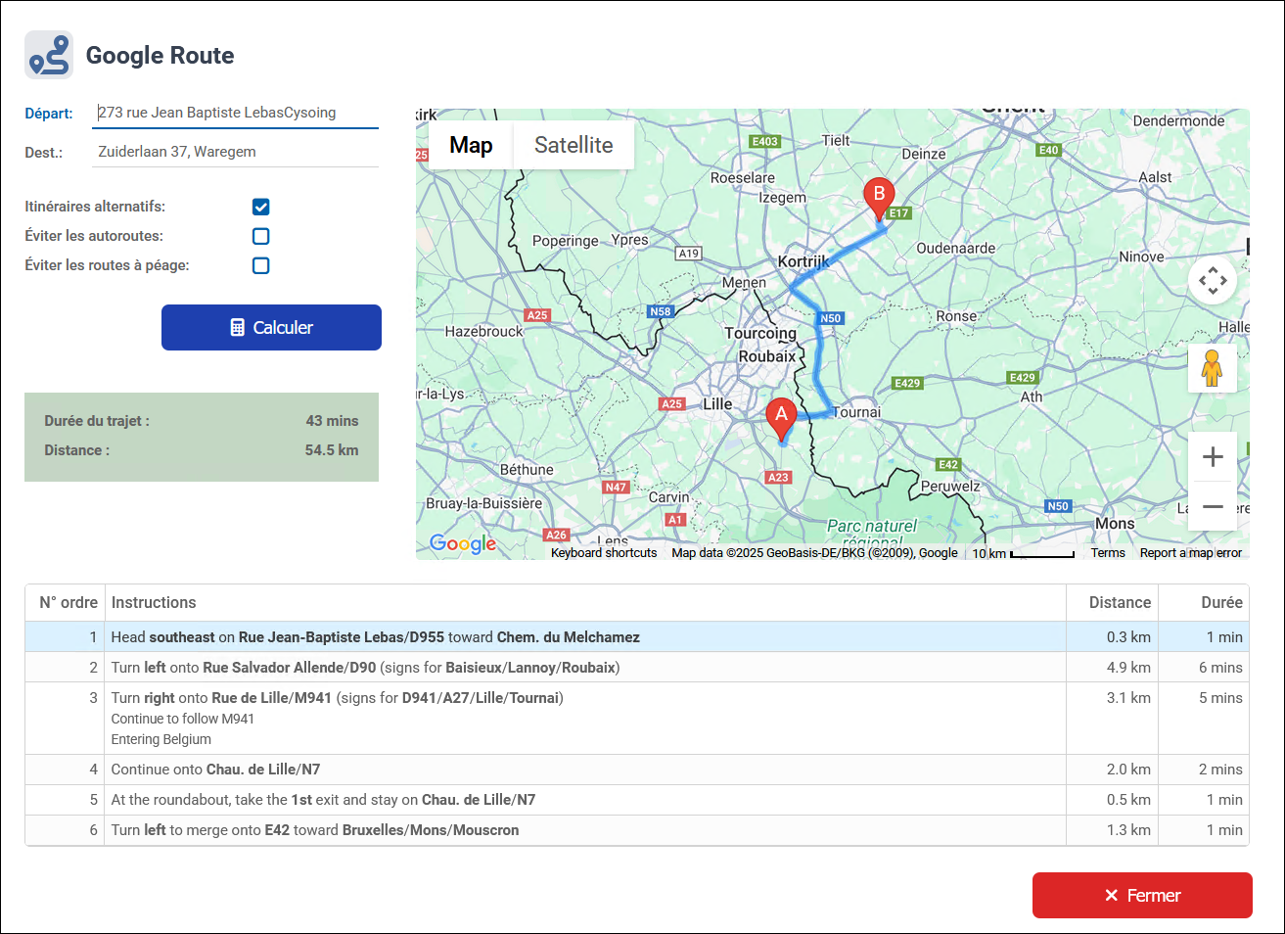The width and height of the screenshot is (1285, 934).
Task: Select the Map view tab
Action: point(471,144)
